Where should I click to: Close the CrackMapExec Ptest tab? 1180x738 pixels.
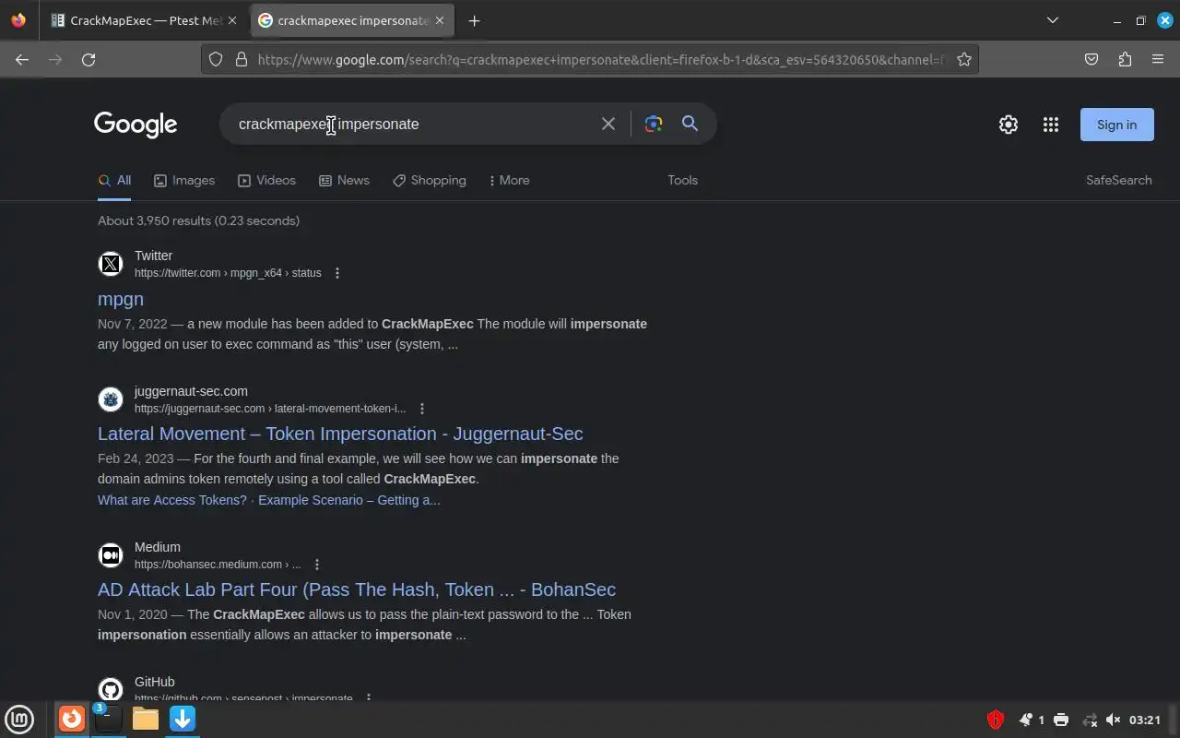(x=232, y=20)
